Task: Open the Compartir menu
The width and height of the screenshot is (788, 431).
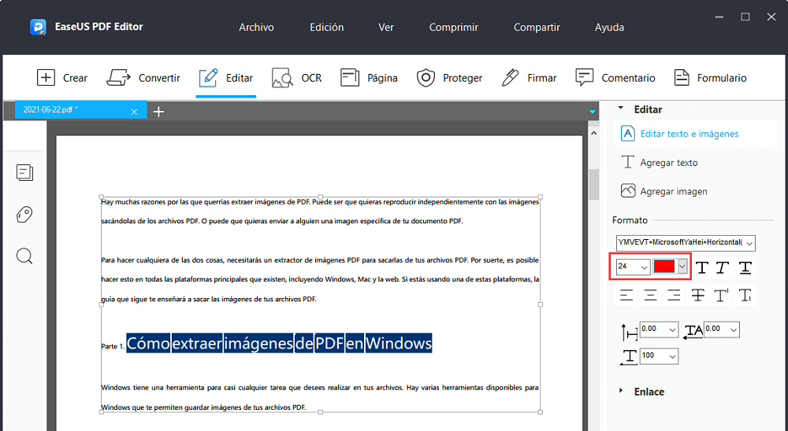Action: coord(537,28)
